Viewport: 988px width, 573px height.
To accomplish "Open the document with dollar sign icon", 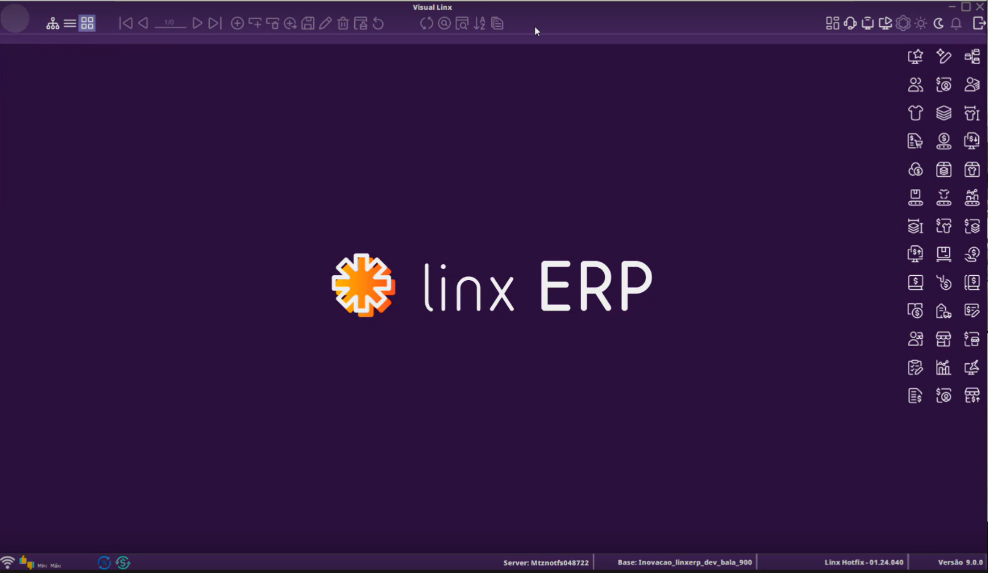I will [915, 395].
